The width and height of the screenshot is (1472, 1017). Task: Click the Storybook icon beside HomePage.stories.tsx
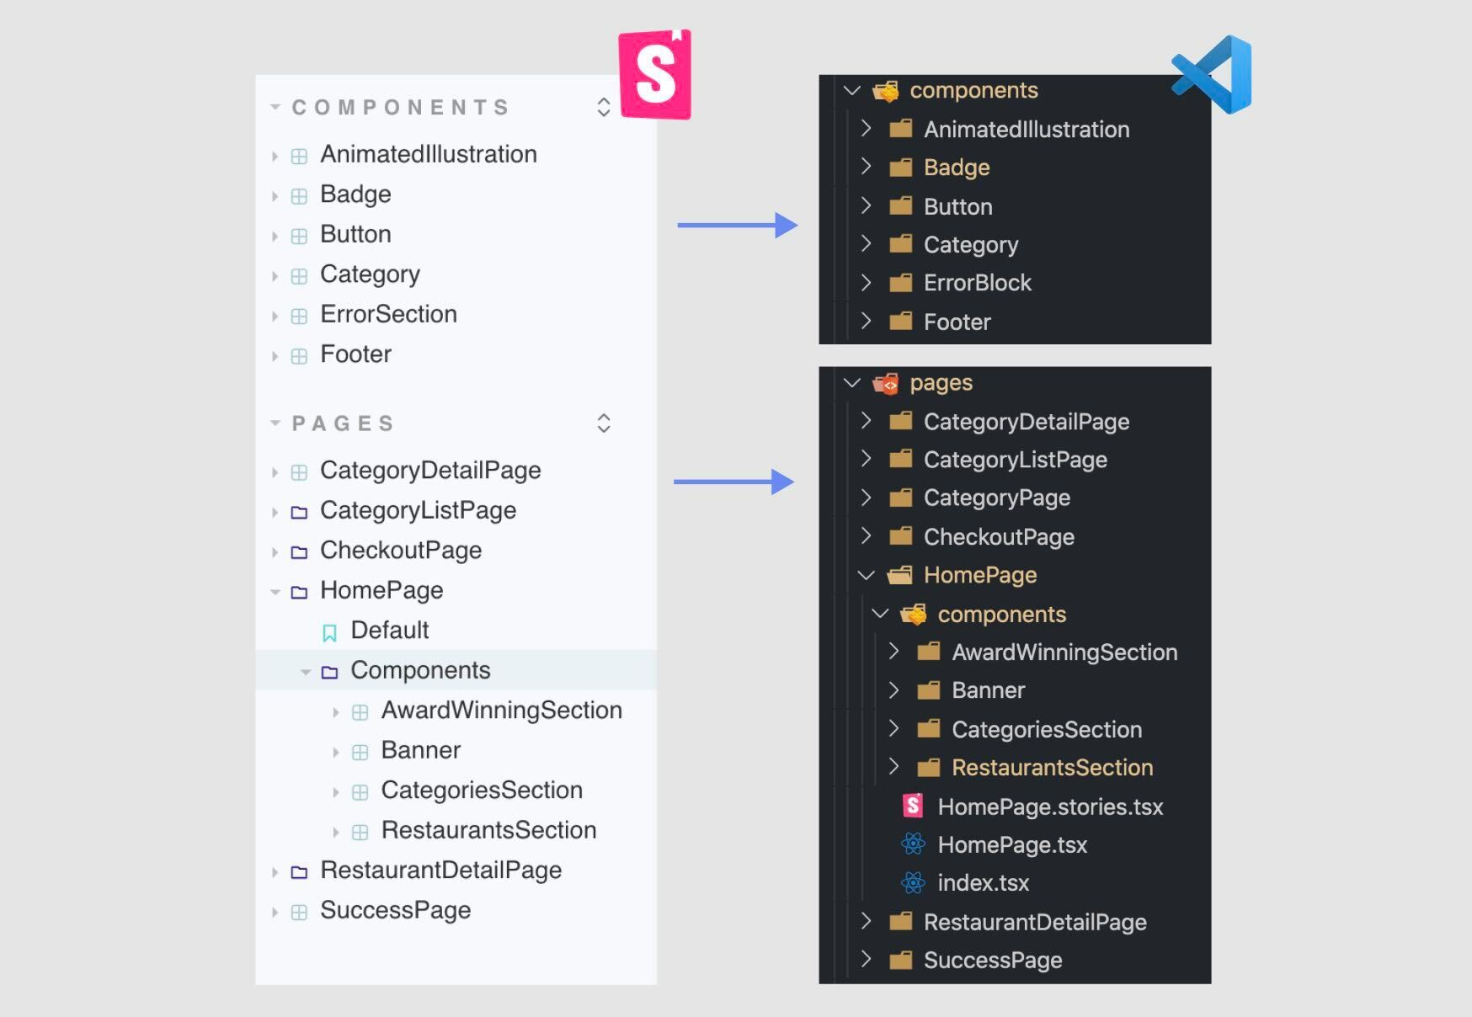click(x=912, y=807)
